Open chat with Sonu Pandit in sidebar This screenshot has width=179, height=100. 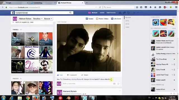coord(163,70)
